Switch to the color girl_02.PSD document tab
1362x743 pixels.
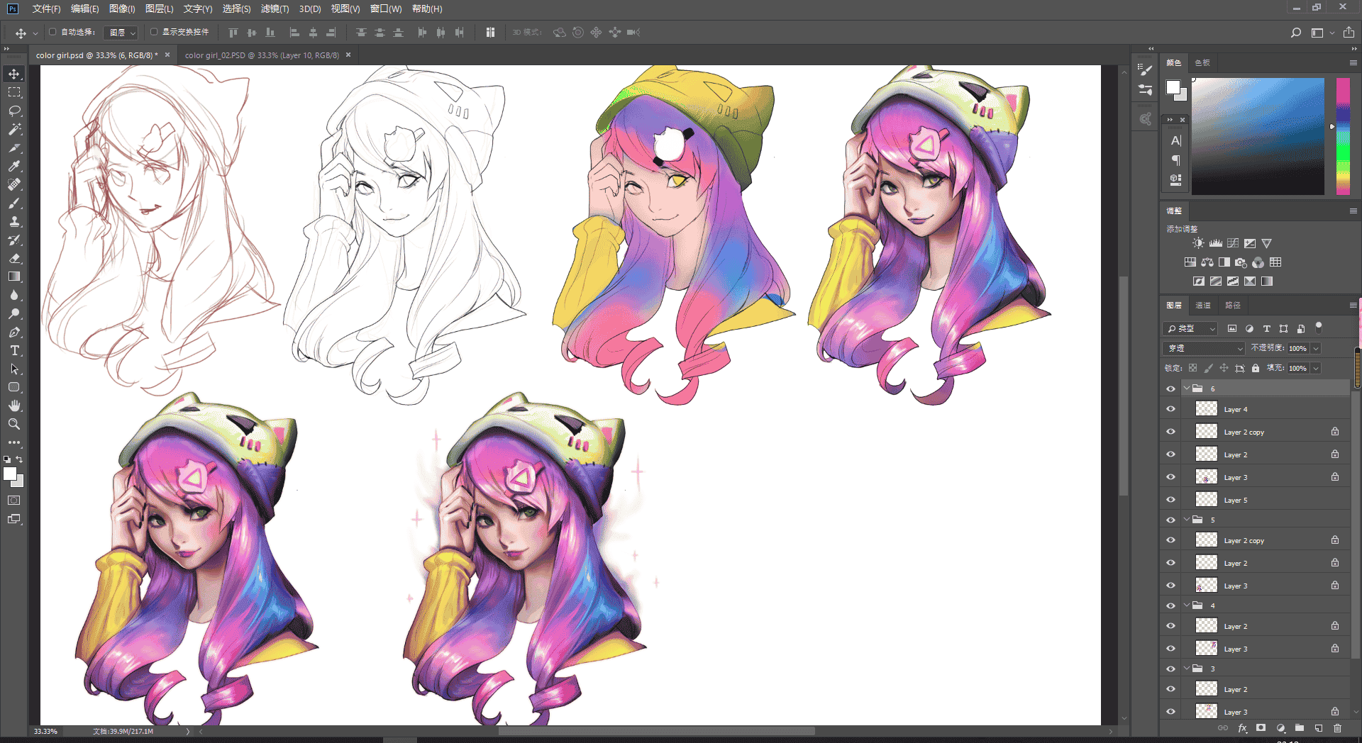pyautogui.click(x=262, y=55)
